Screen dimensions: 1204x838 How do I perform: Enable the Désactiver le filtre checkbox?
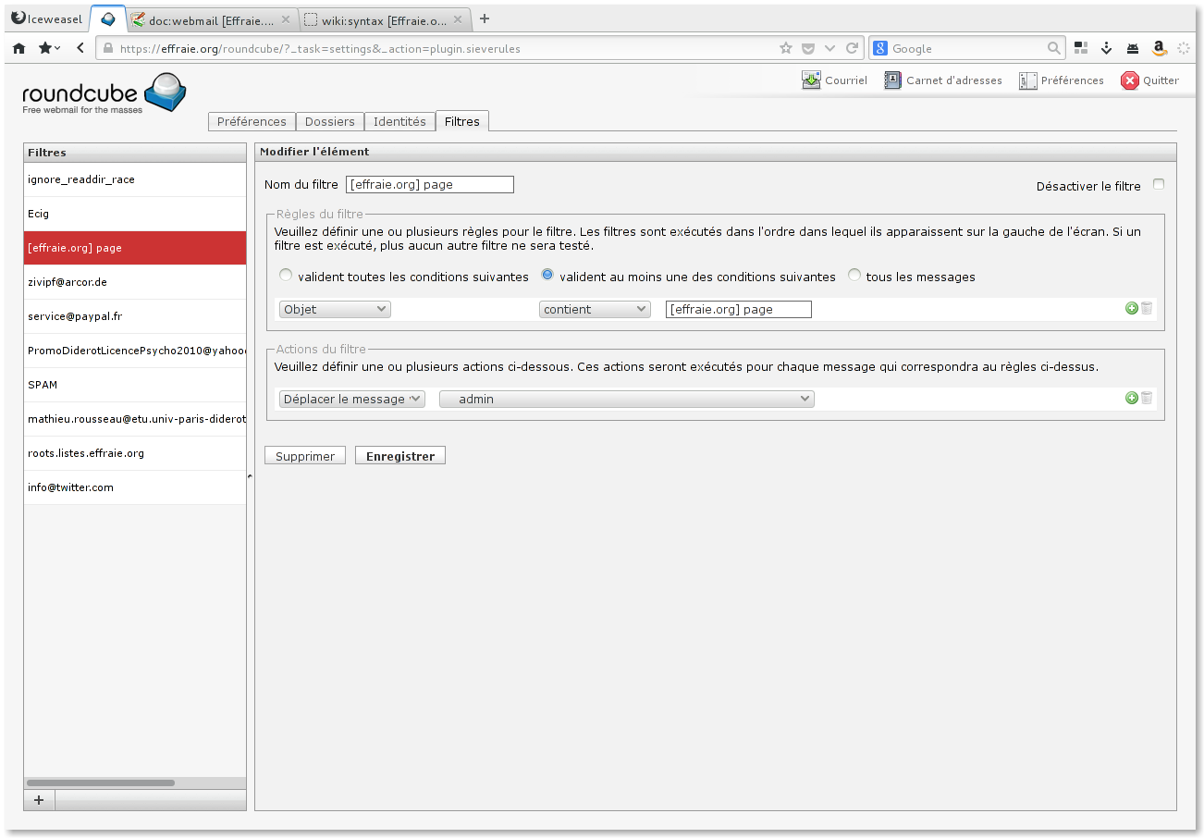1158,185
